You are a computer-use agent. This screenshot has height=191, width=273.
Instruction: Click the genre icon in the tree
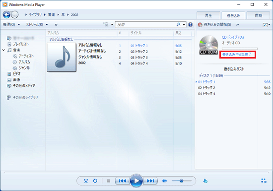pyautogui.click(x=15, y=68)
